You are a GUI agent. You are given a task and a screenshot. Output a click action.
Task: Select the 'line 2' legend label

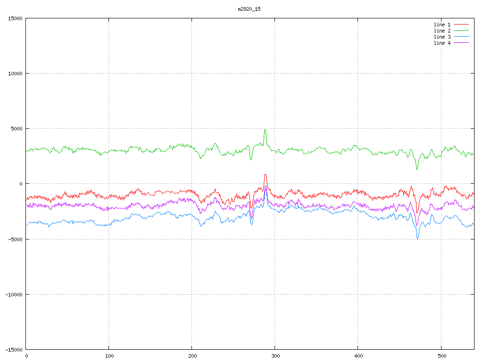point(442,31)
